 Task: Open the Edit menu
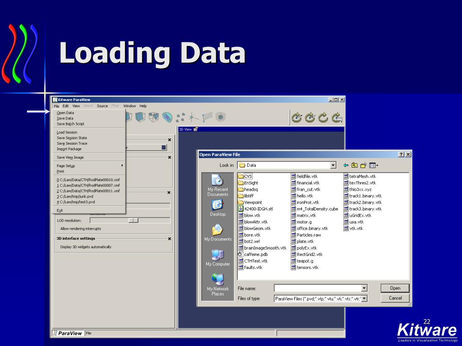tap(65, 106)
